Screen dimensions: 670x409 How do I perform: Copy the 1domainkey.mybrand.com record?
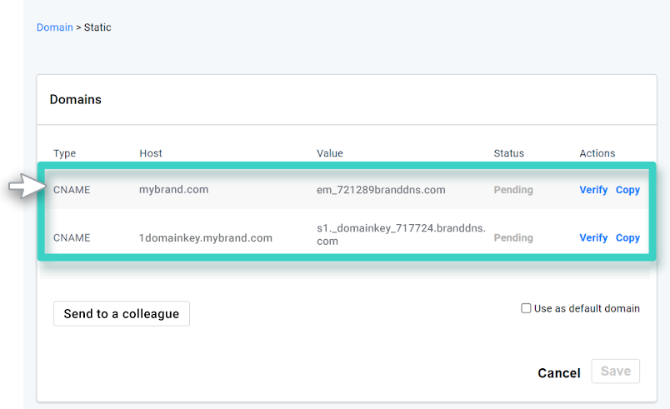627,237
